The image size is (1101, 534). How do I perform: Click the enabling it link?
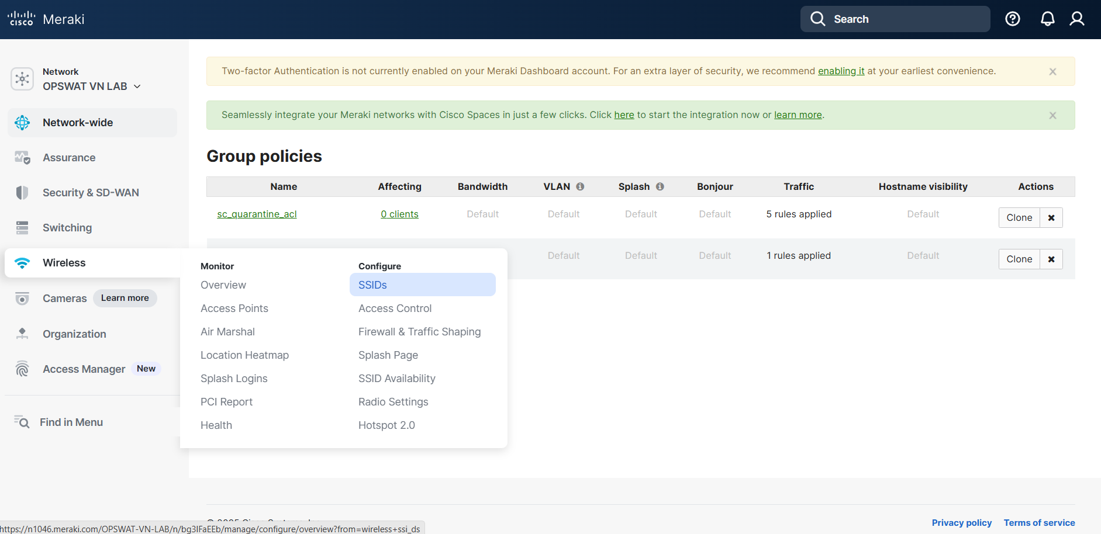coord(841,71)
